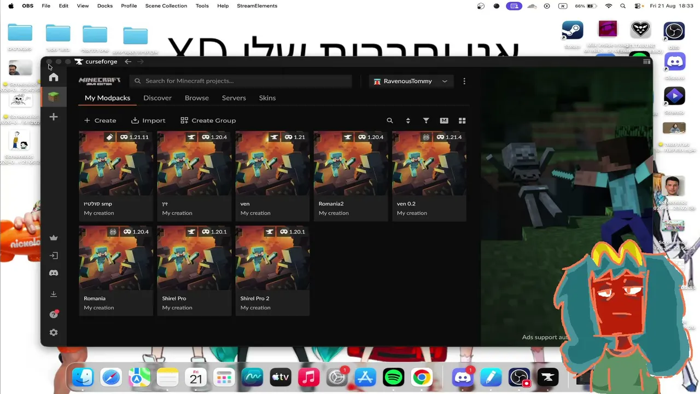Image resolution: width=700 pixels, height=394 pixels.
Task: Open the sort order arrows
Action: click(408, 120)
